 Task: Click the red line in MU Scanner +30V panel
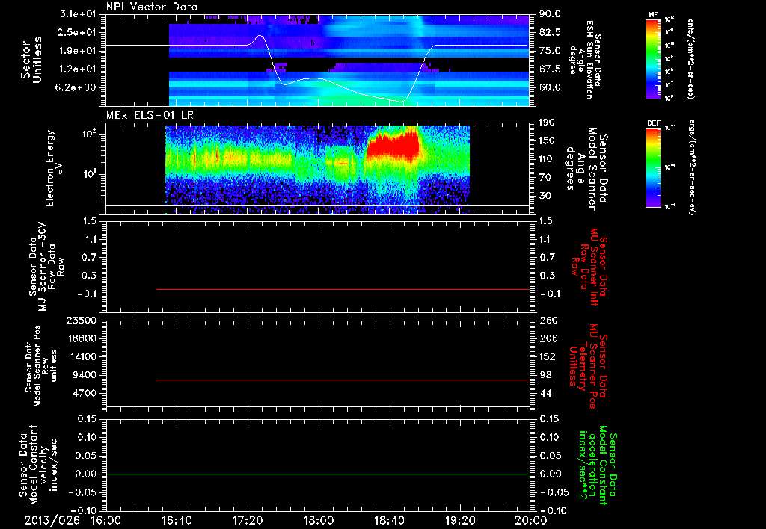coord(342,289)
